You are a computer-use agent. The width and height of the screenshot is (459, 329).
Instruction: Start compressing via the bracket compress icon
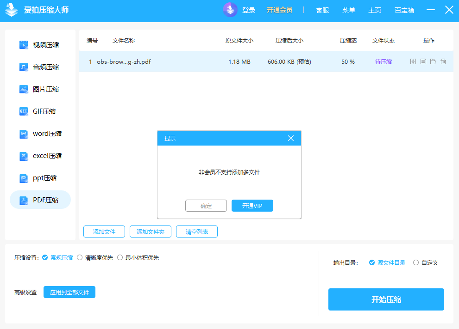(x=413, y=61)
